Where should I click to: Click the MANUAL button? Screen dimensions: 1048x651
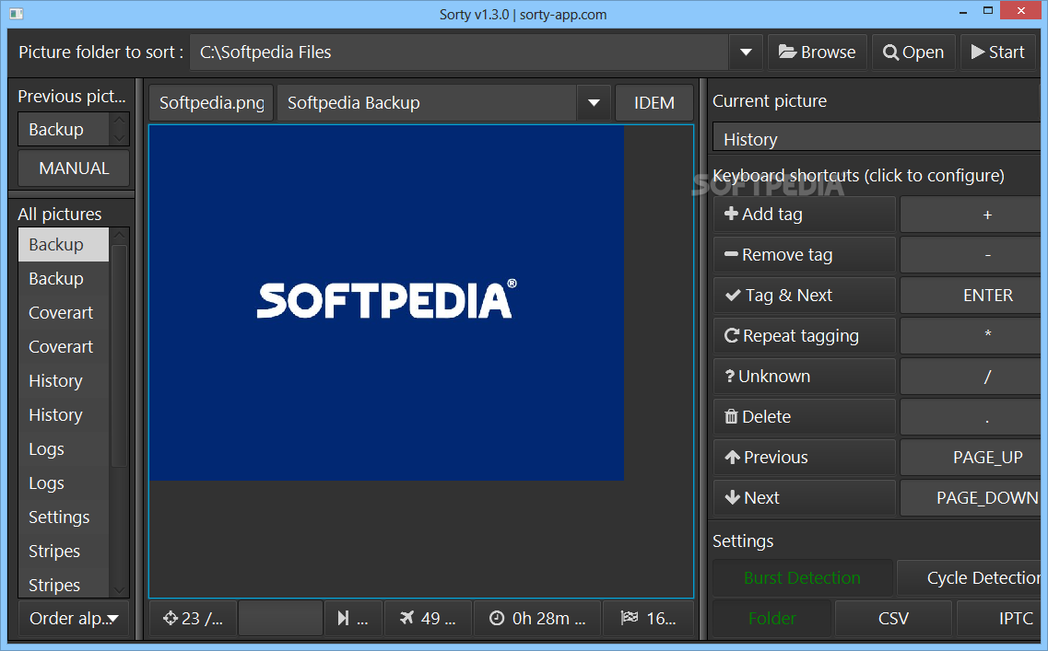tap(74, 169)
